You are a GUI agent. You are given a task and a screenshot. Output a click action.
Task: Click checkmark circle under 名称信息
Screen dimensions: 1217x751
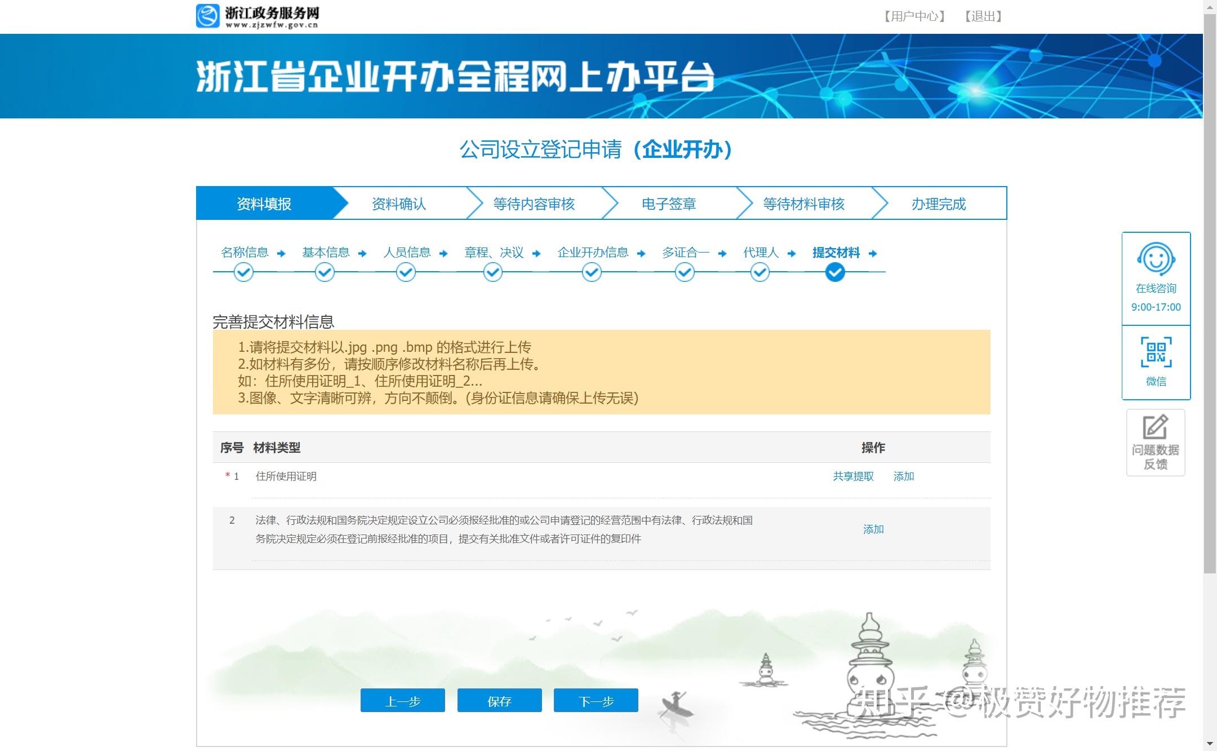[243, 272]
